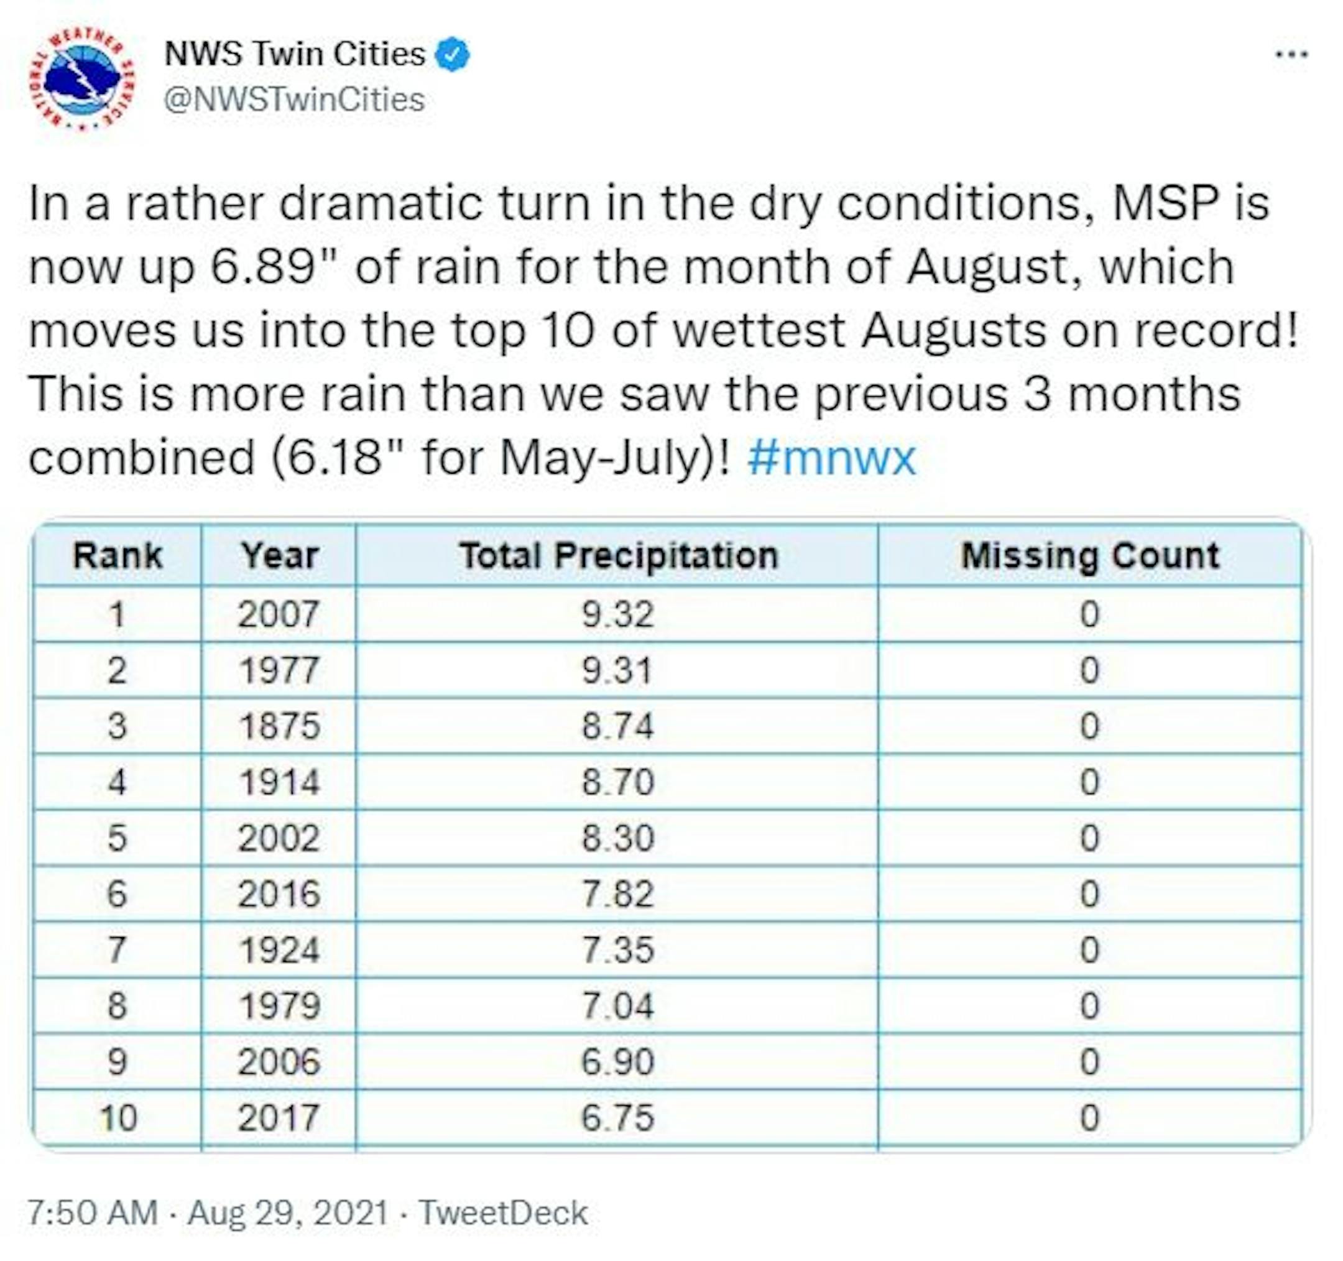Click the 2007 year cell

click(x=279, y=614)
